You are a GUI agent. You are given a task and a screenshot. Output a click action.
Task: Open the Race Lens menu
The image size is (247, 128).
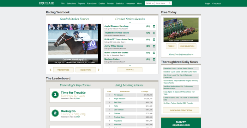92,4
